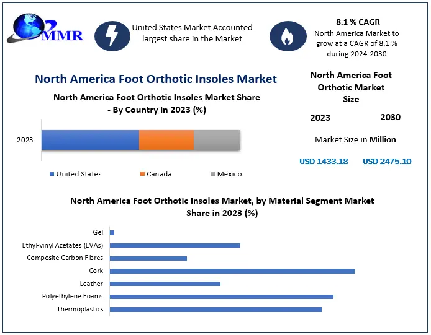This screenshot has width=431, height=335.
Task: Click the orange Canada bar segment
Action: pyautogui.click(x=166, y=141)
